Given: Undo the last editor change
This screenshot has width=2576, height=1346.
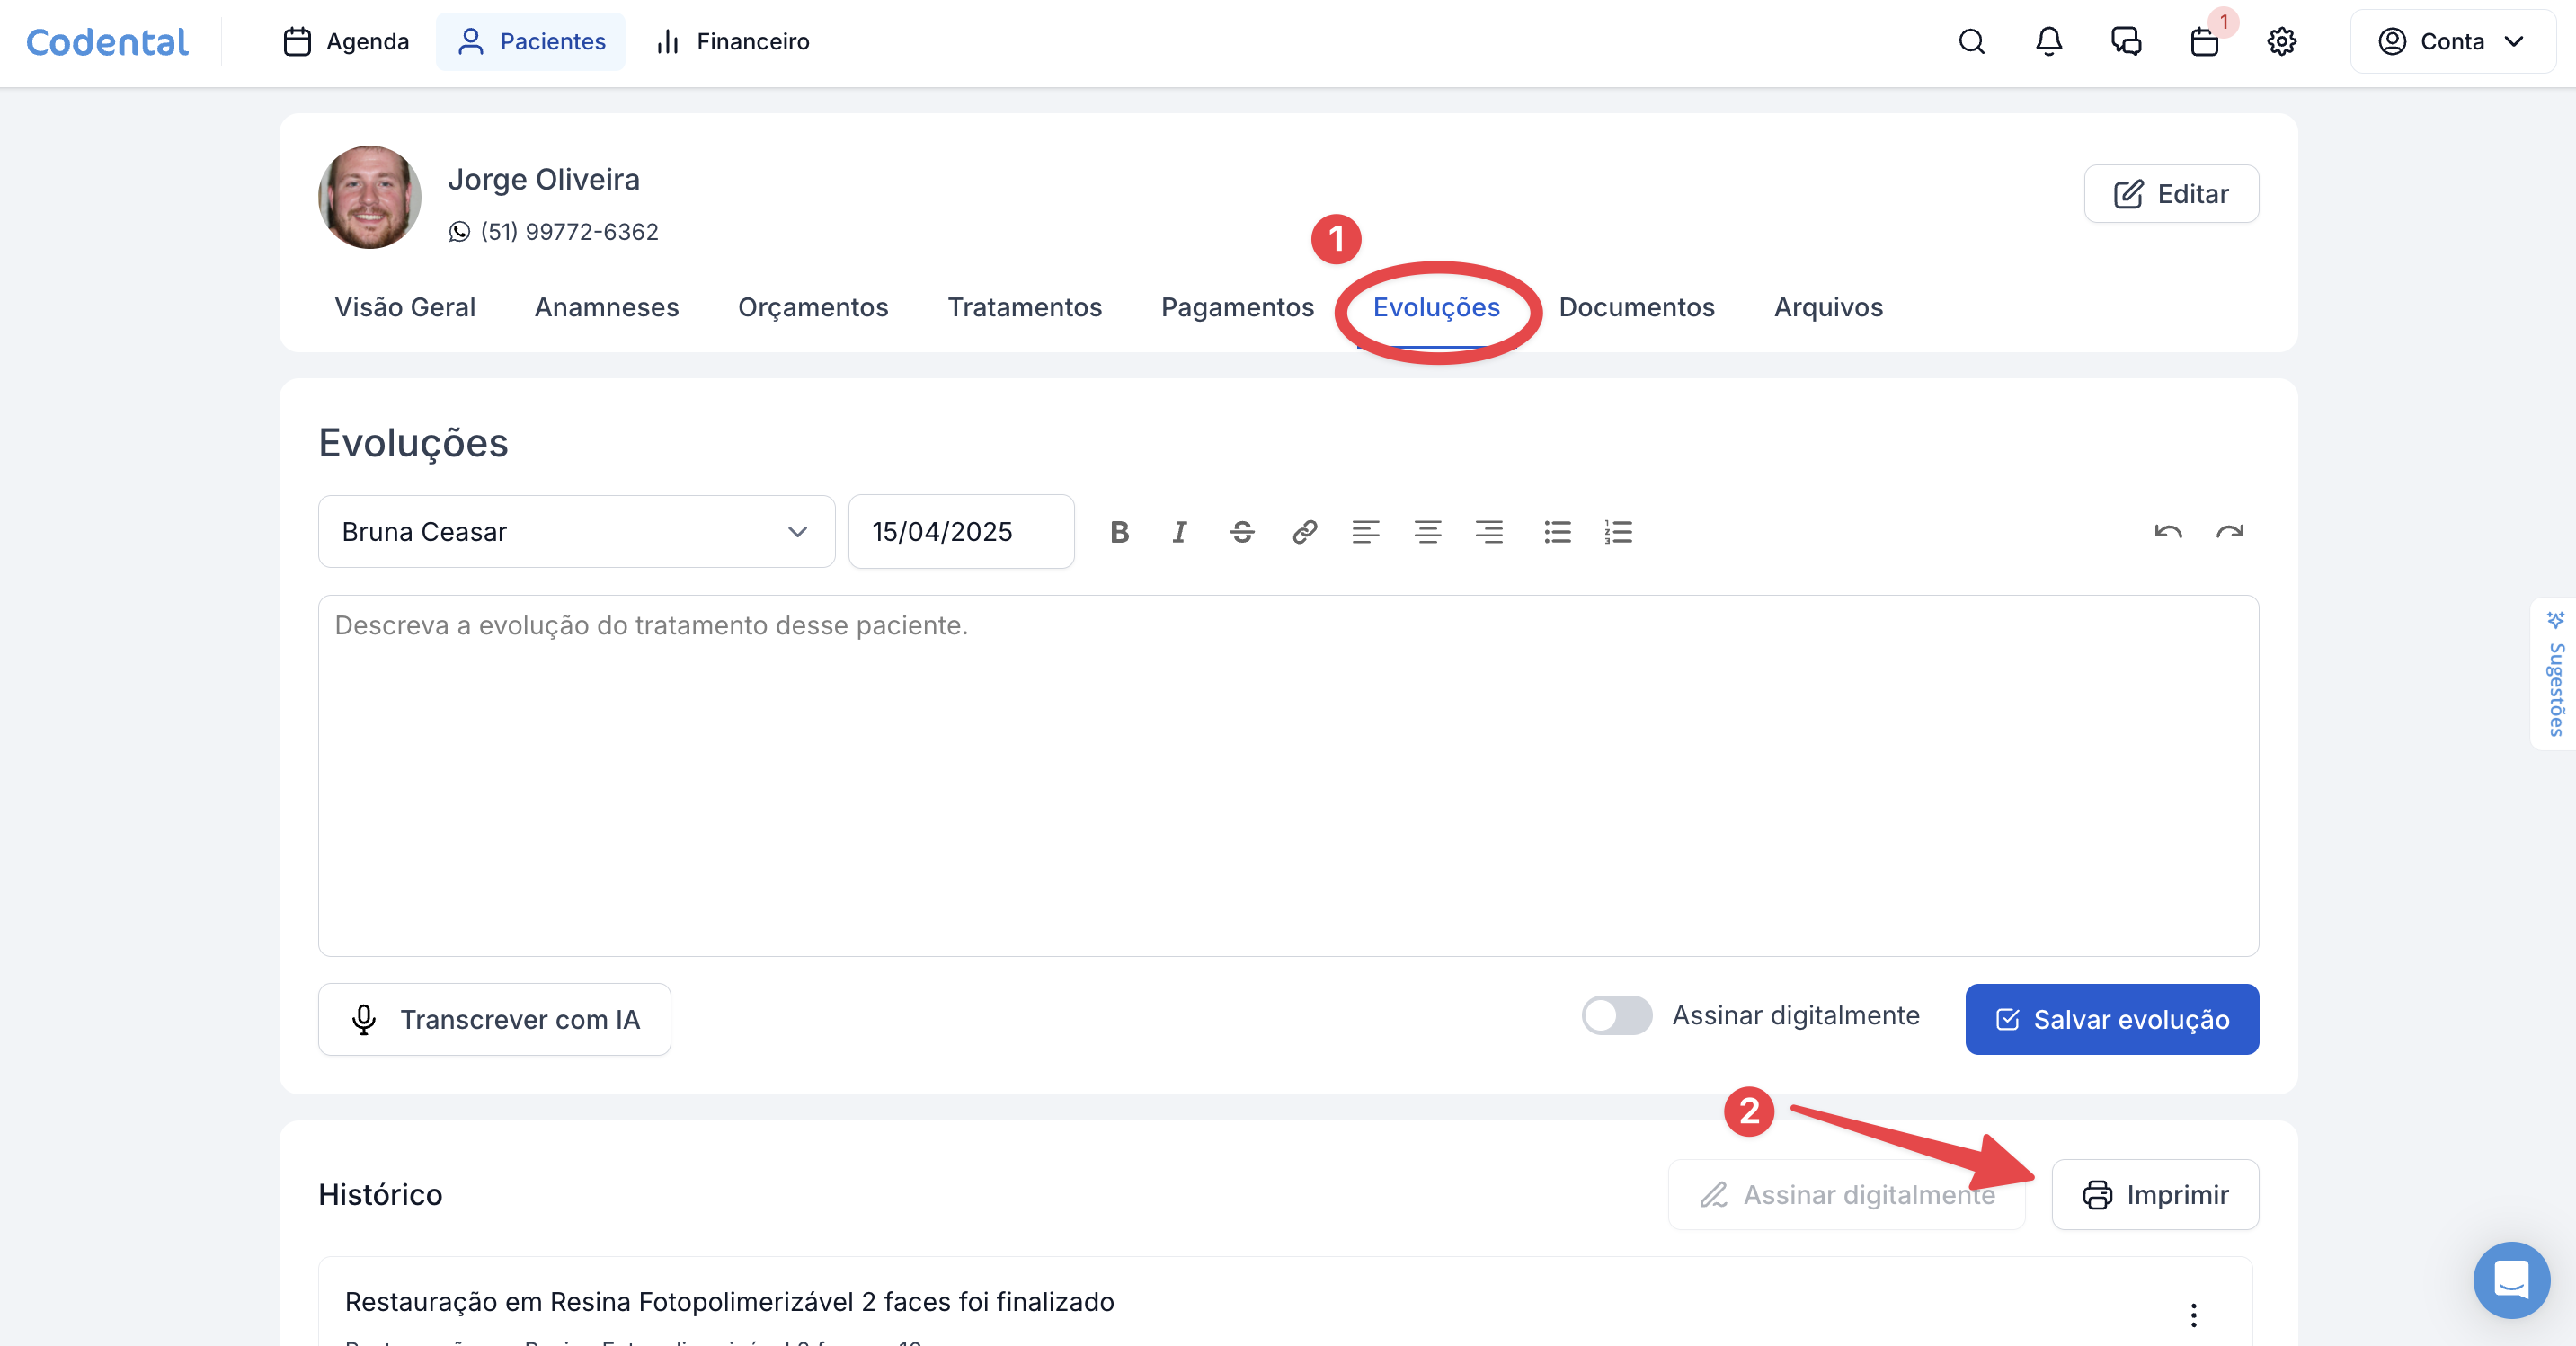Looking at the screenshot, I should click(x=2168, y=532).
